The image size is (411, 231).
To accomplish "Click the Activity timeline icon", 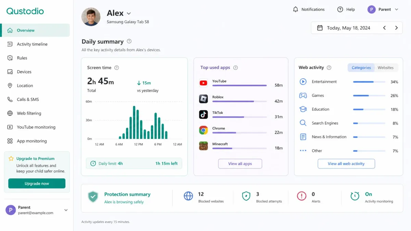I will [x=10, y=44].
